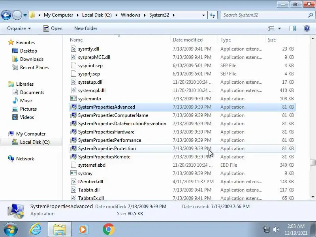Click the file list vertical scrollbar thumb
316x237 pixels.
[312, 162]
